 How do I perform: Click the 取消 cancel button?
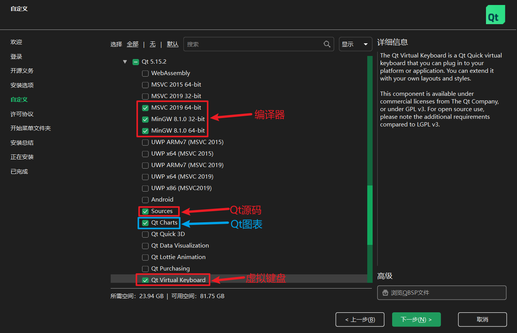[x=483, y=320]
